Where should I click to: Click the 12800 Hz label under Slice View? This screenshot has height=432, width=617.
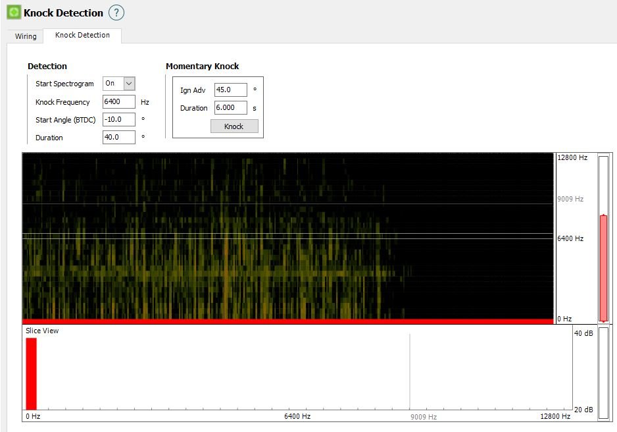click(555, 416)
